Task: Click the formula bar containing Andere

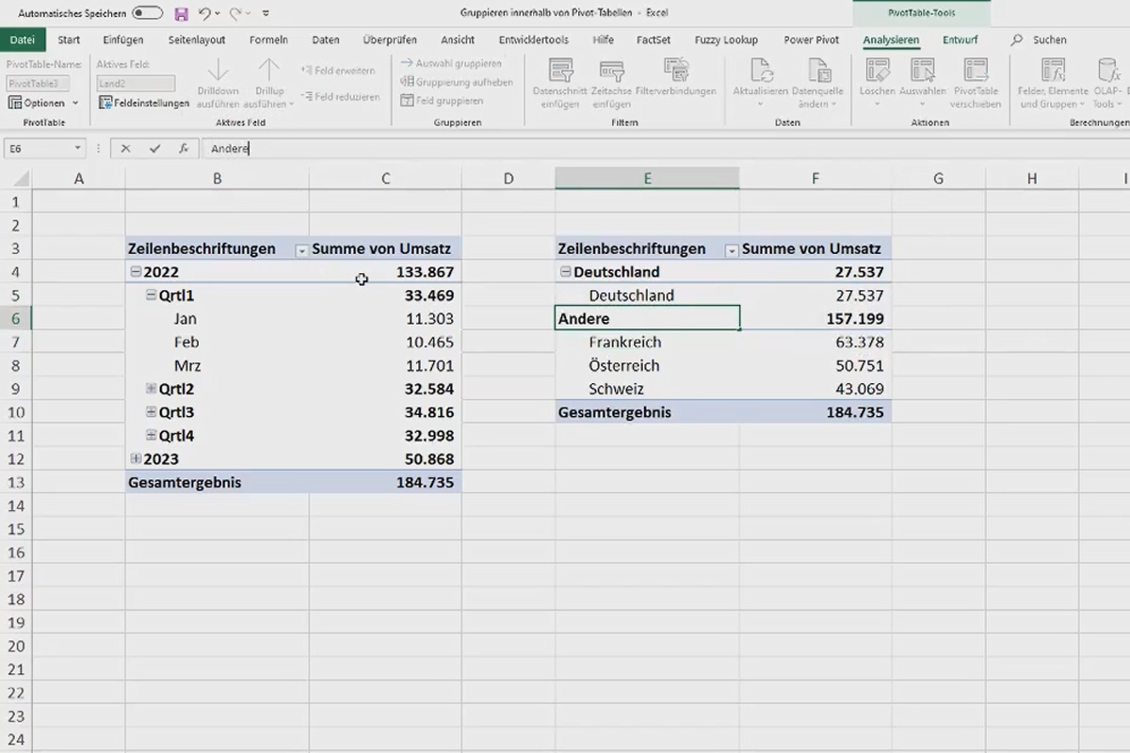Action: pyautogui.click(x=666, y=149)
